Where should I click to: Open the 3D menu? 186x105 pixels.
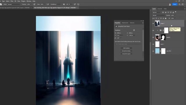(x=15, y=1)
